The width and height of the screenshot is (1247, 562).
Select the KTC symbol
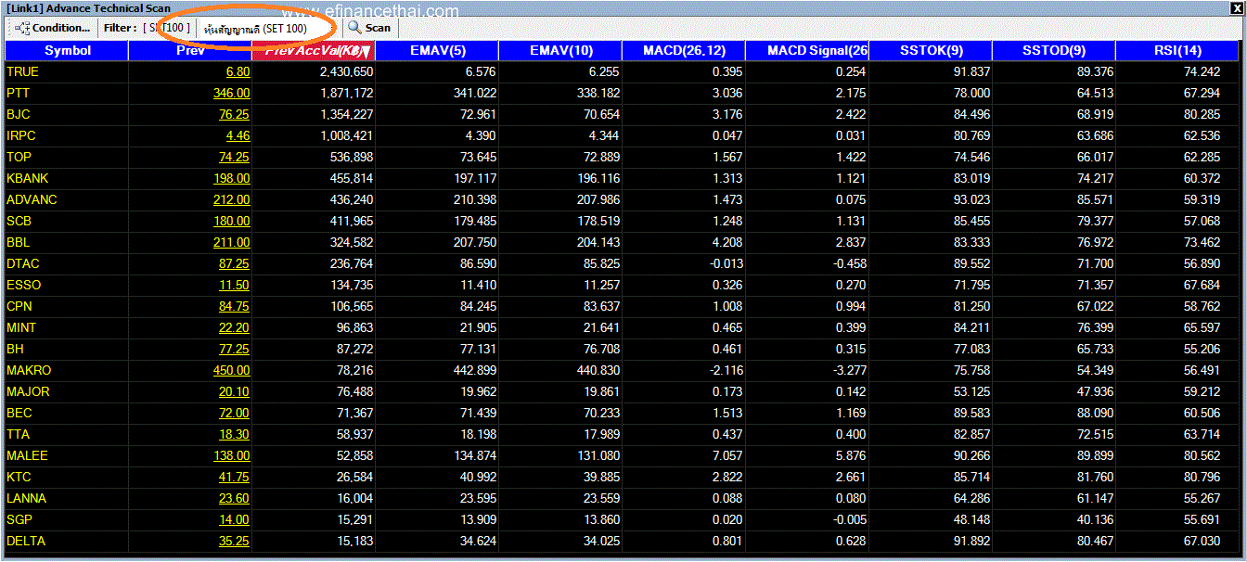19,477
